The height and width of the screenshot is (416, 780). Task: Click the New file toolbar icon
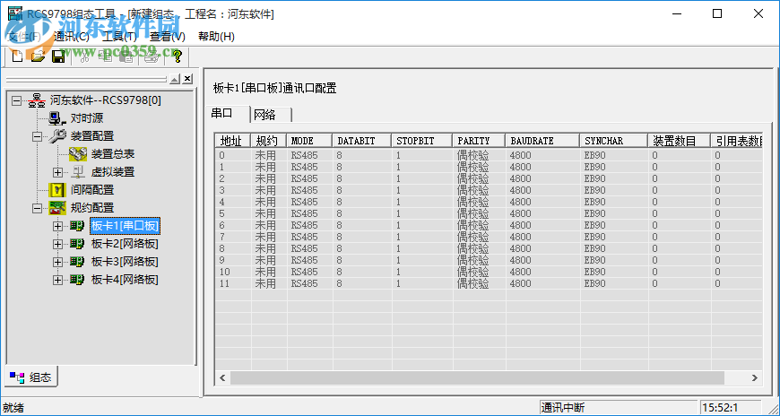pyautogui.click(x=17, y=56)
